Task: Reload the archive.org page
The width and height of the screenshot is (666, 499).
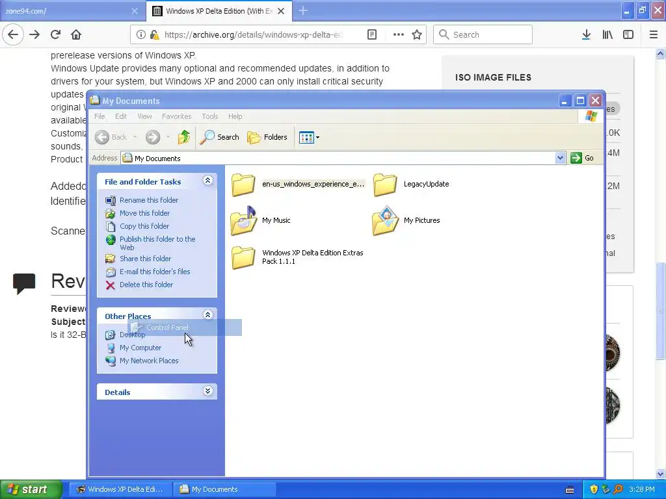Action: 55,34
